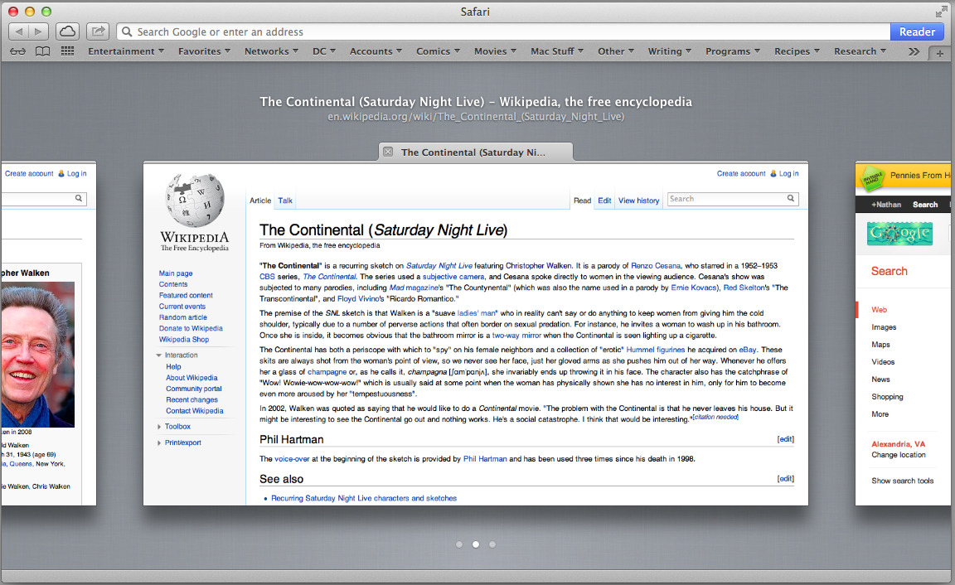Open Reading List glasses icon

(17, 51)
